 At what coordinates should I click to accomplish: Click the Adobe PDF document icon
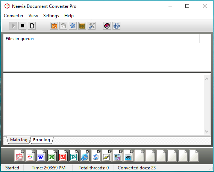click(19, 156)
